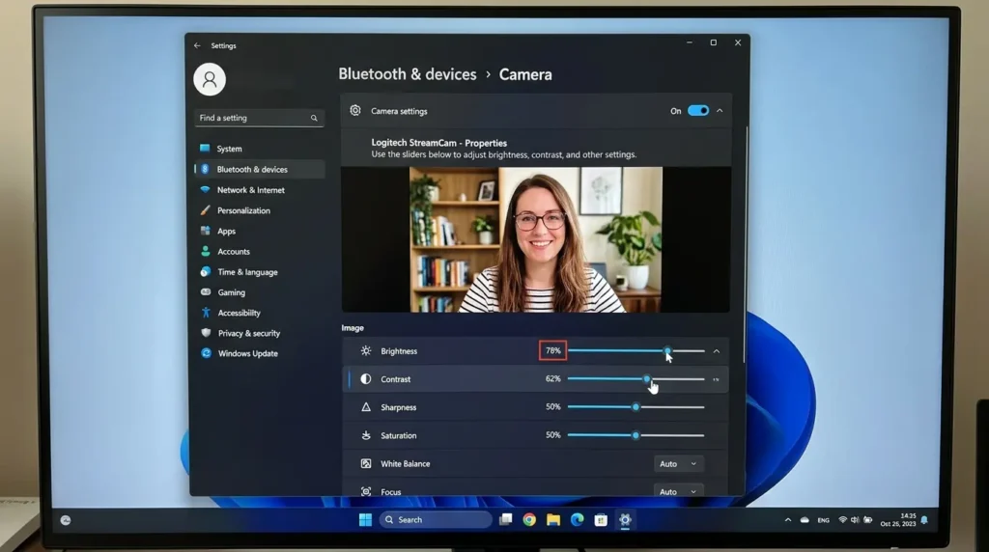989x552 pixels.
Task: Click the wifi network icon in system tray
Action: point(842,520)
